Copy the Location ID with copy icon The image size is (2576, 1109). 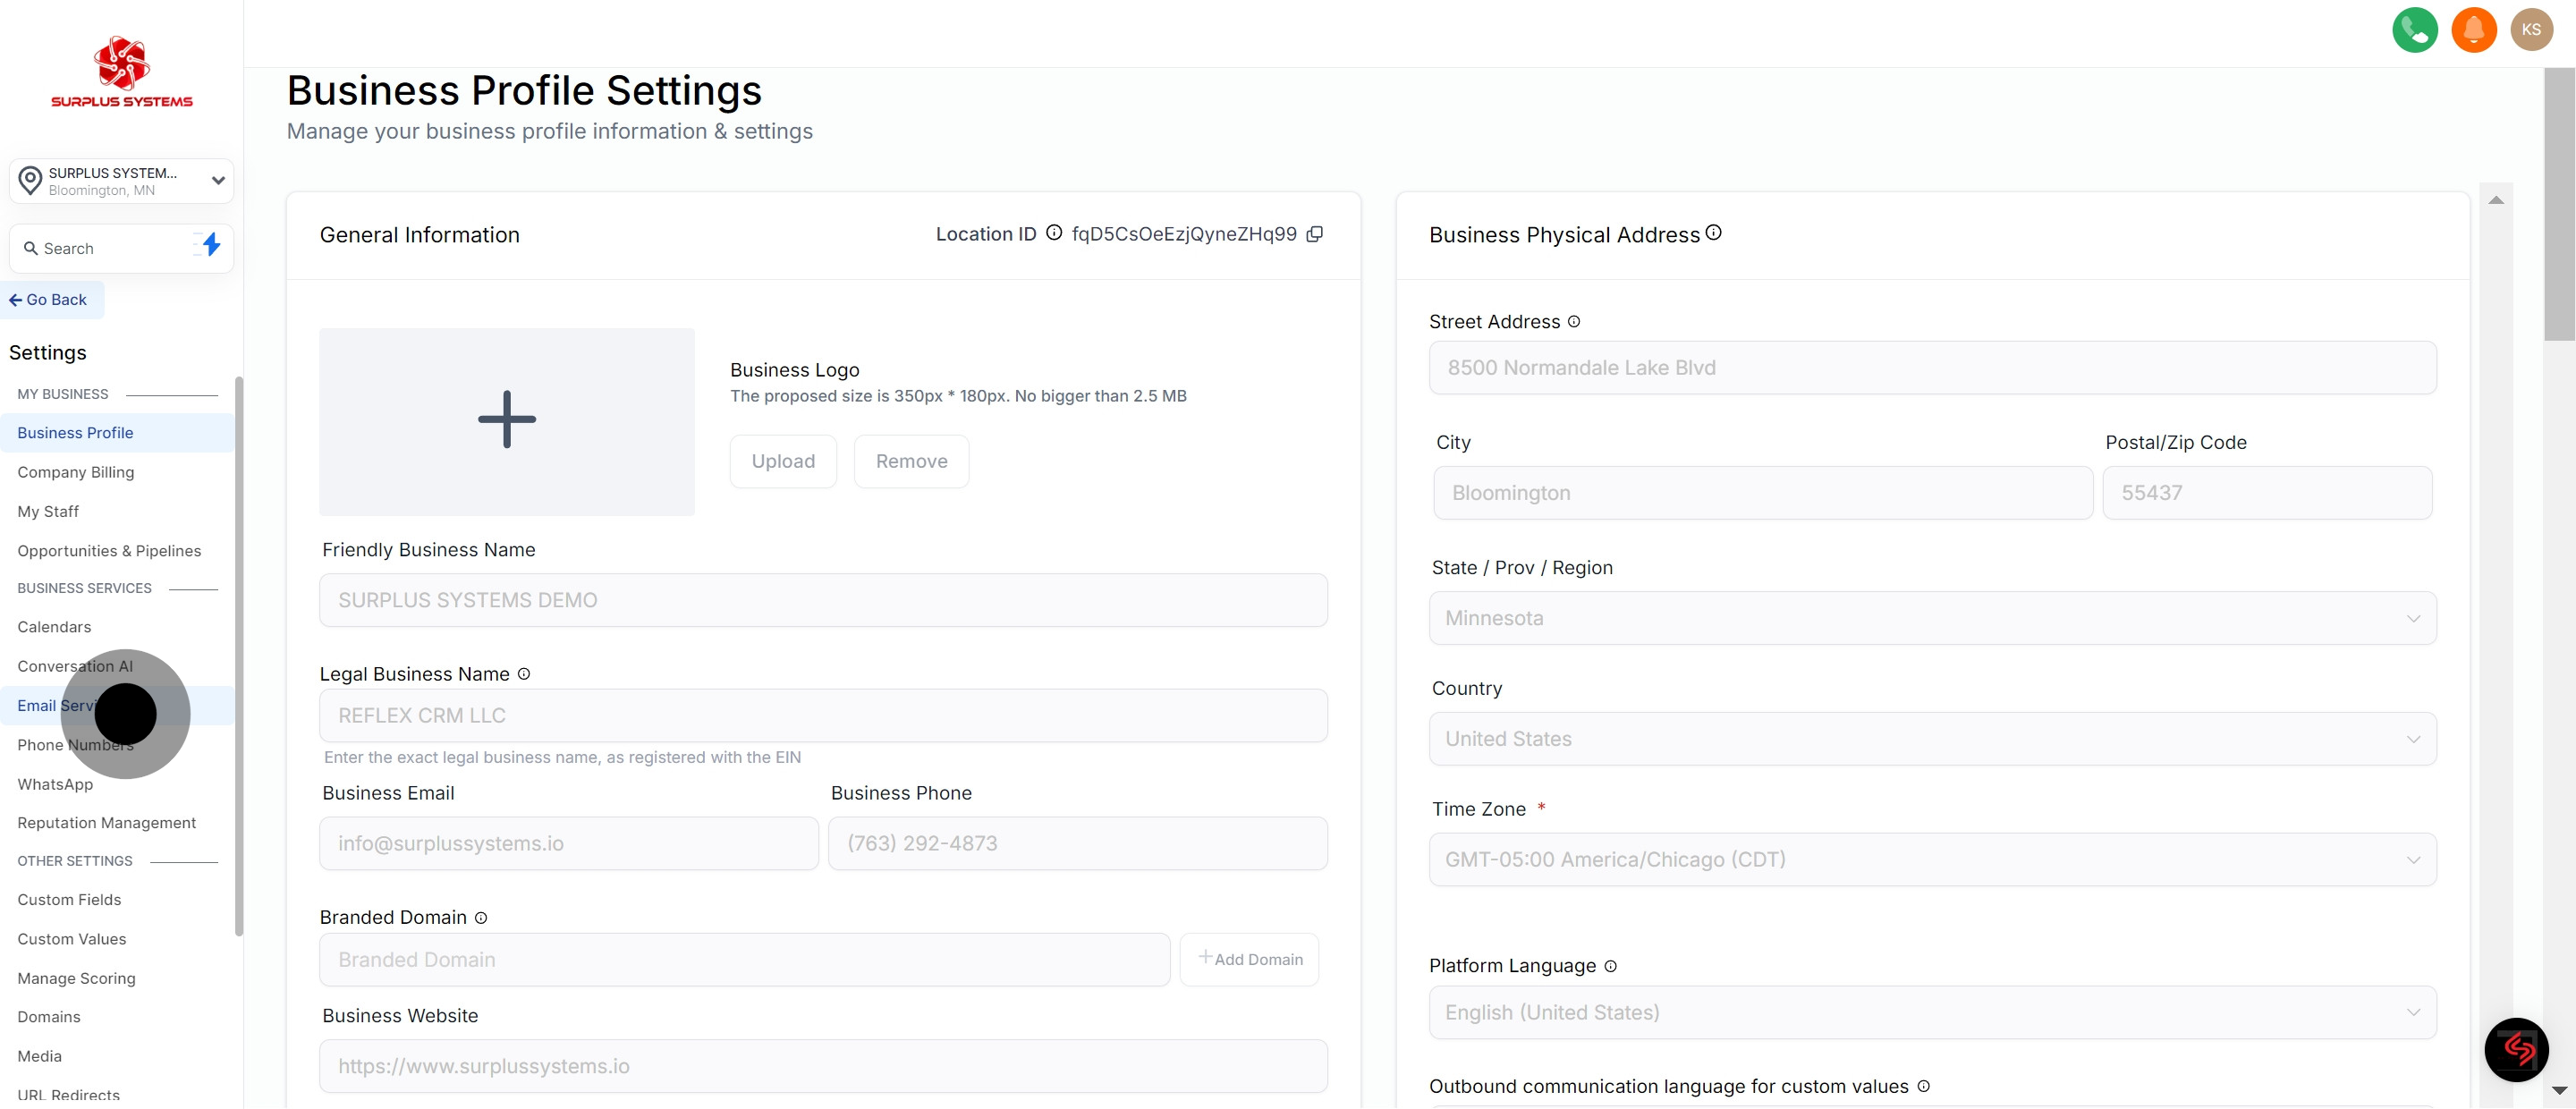click(x=1315, y=234)
